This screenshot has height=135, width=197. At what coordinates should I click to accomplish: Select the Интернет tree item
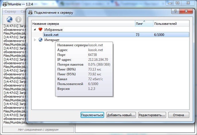(52, 40)
